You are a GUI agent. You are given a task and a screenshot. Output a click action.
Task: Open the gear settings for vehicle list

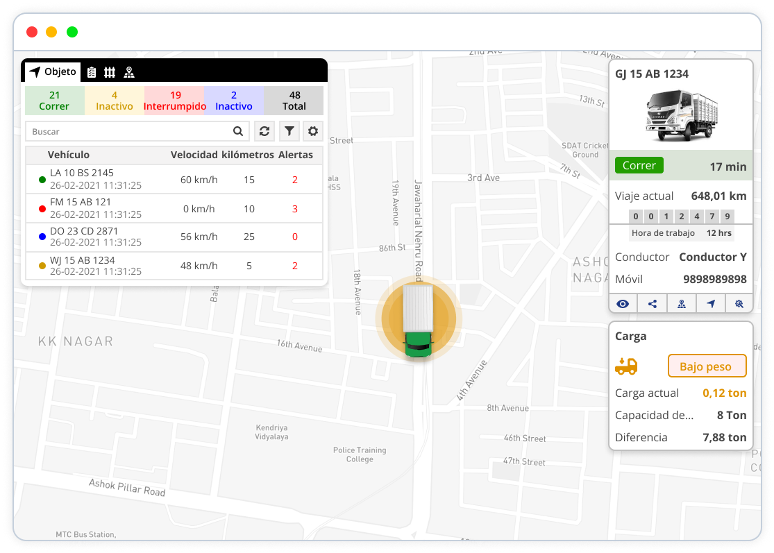[313, 131]
